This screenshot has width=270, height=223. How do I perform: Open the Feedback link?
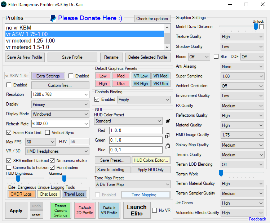pyautogui.click(x=257, y=219)
